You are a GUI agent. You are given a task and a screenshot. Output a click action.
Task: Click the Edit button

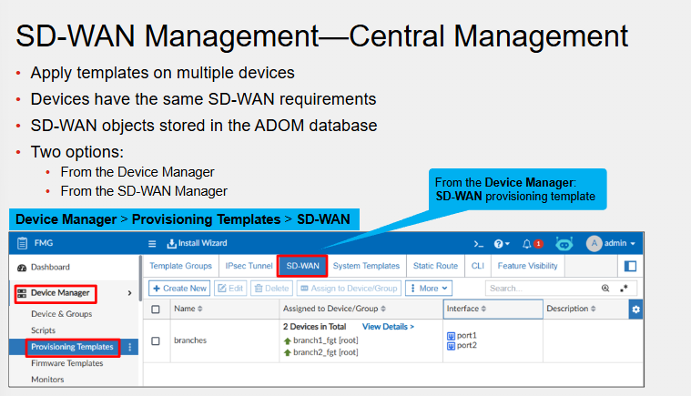coord(230,289)
